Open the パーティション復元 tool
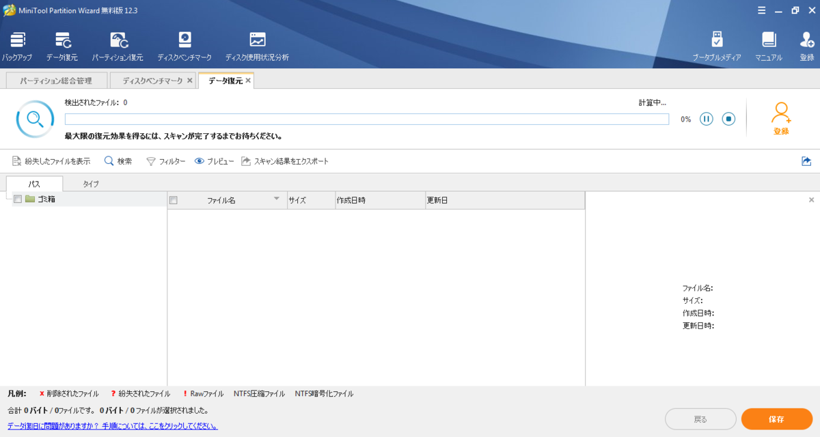The width and height of the screenshot is (820, 437). pos(118,41)
